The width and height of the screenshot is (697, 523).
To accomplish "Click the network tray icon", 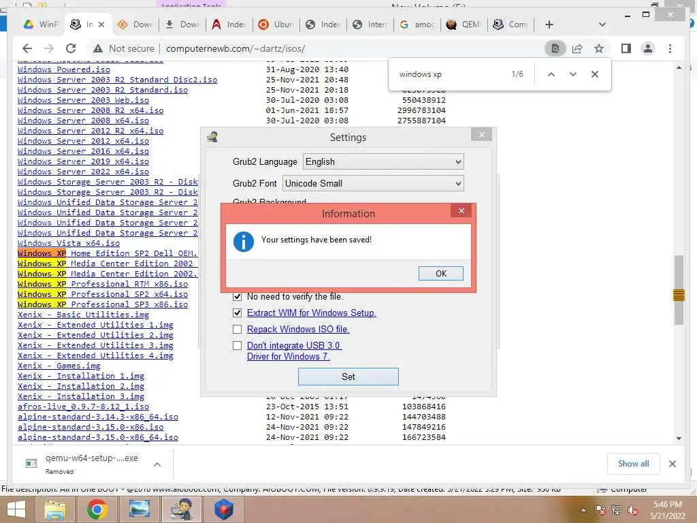I will (617, 510).
